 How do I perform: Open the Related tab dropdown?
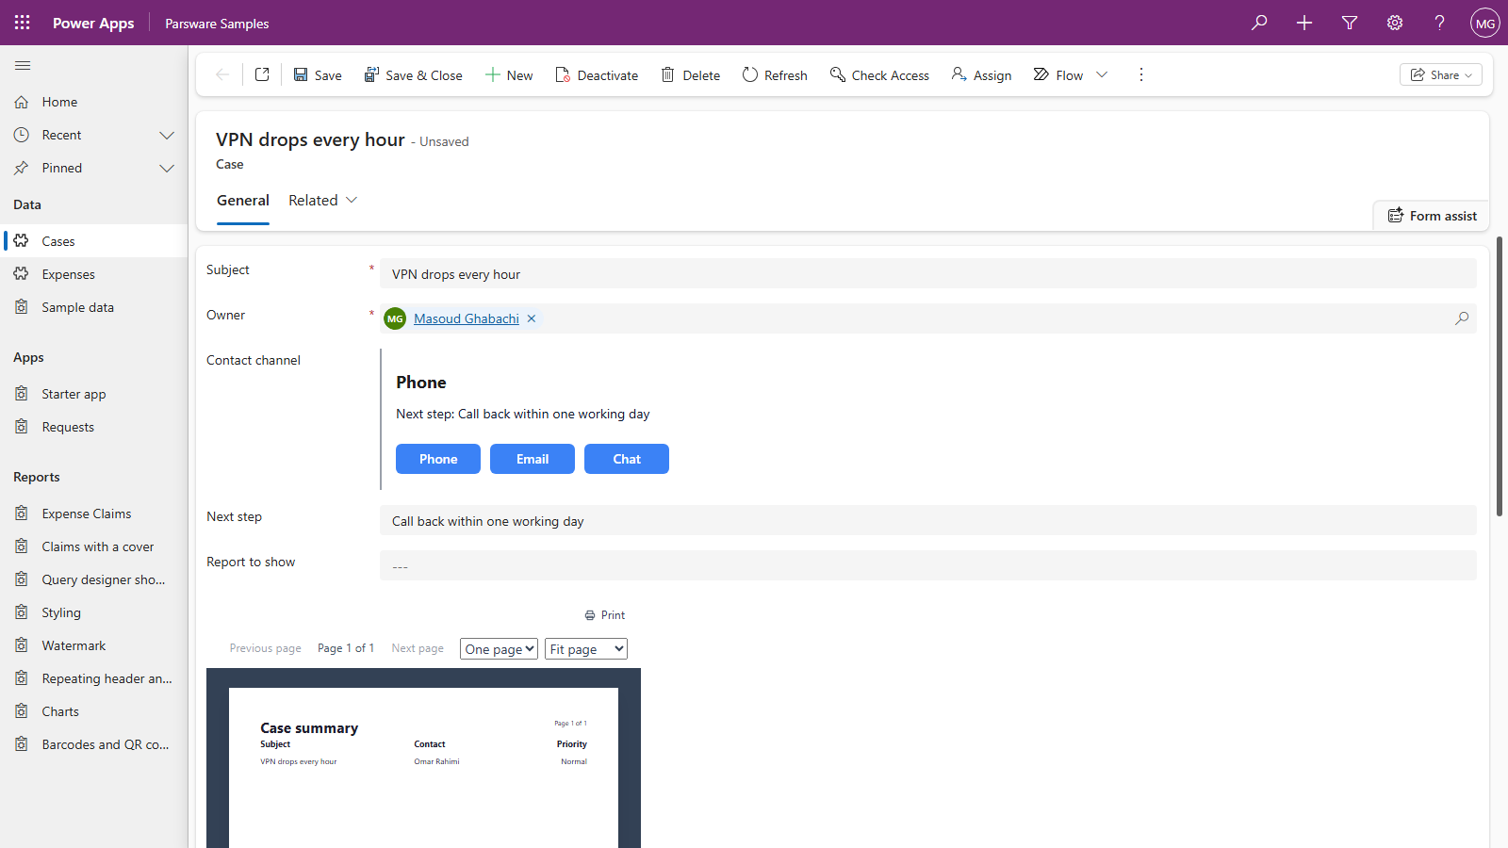pos(323,201)
